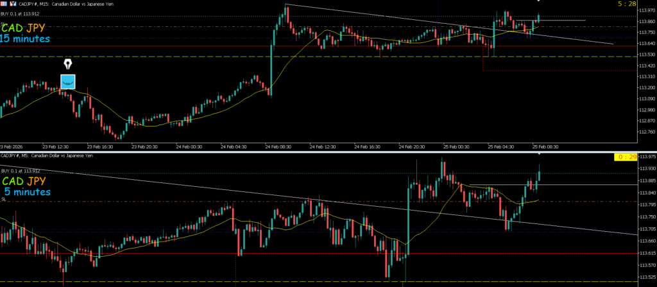Screen dimensions: 657x287
Task: Click the pen nib icon on the 15-minute chart
Action: (68, 65)
